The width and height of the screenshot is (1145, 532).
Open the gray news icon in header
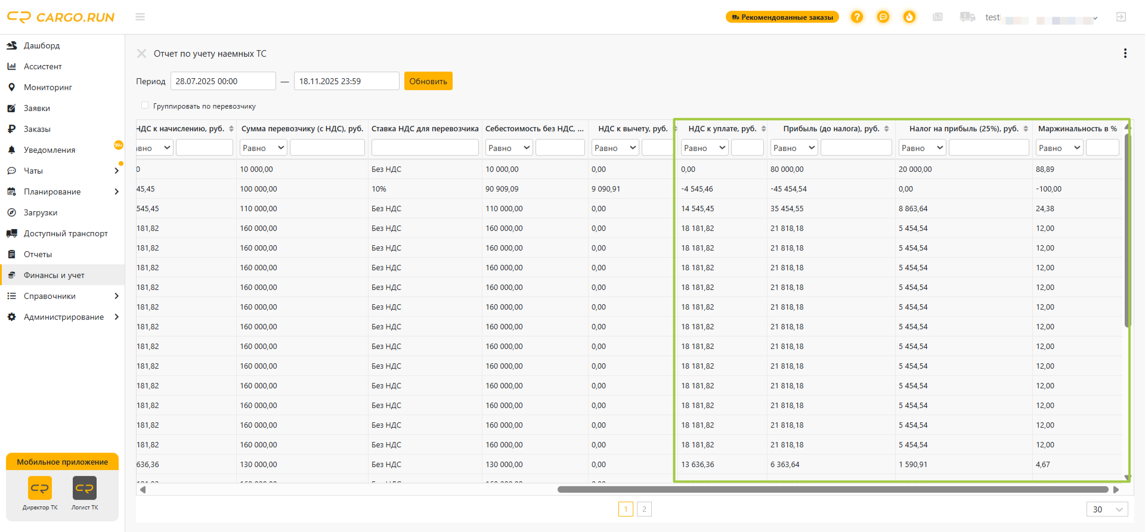938,17
